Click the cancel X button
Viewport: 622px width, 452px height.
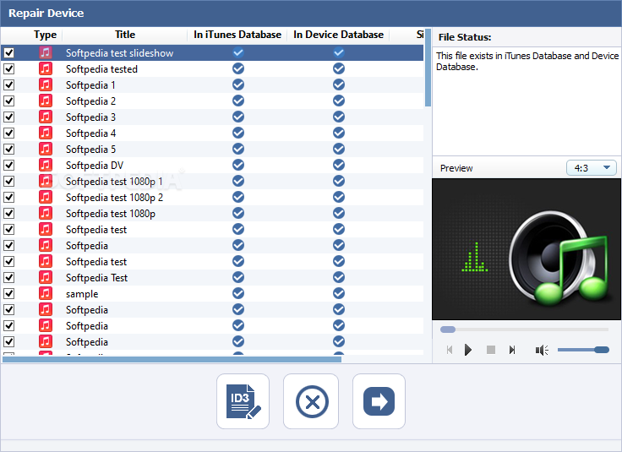311,401
